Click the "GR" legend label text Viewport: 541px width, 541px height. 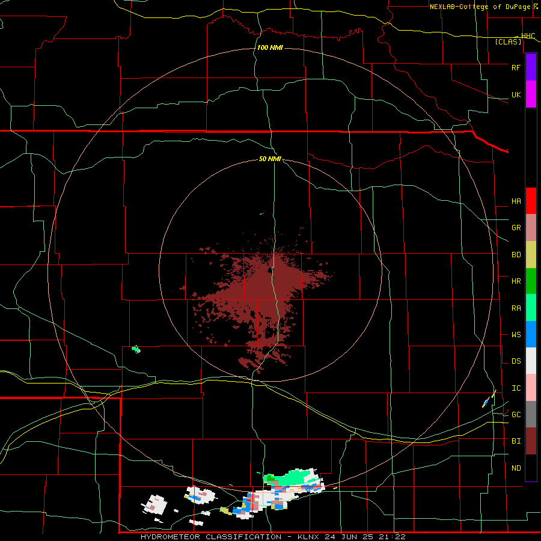pyautogui.click(x=516, y=228)
